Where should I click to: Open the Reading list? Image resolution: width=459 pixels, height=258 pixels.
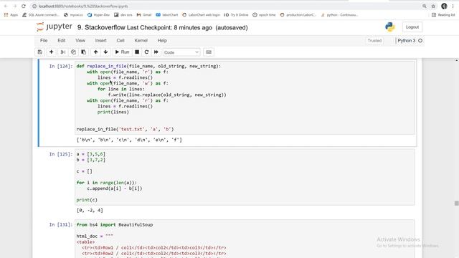pos(443,15)
